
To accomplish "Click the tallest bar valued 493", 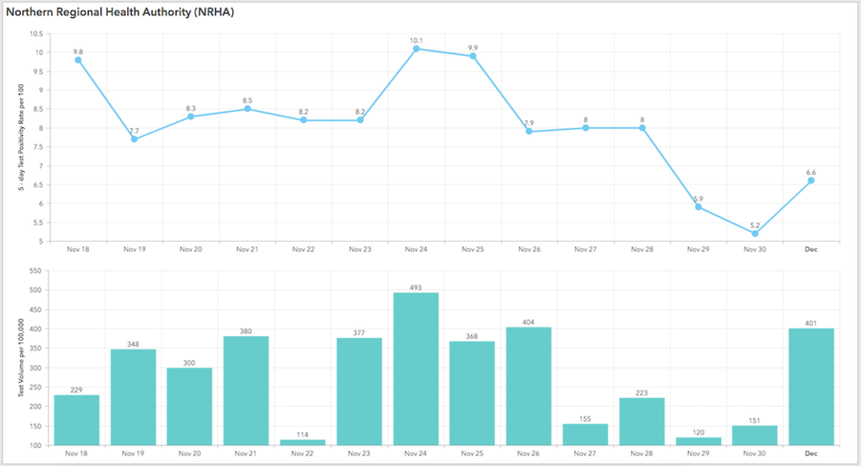I will tap(415, 369).
